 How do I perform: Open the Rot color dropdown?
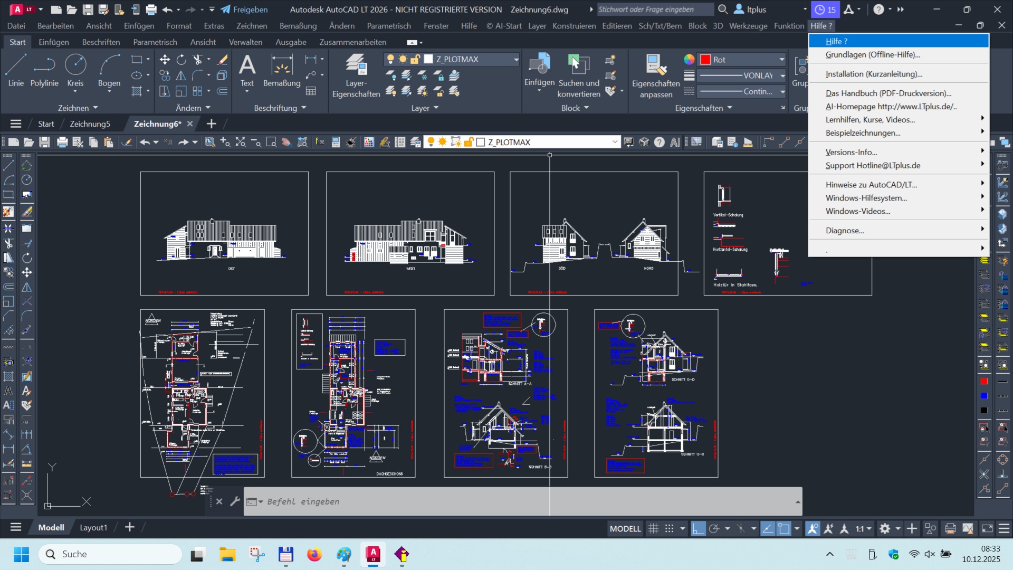pos(781,60)
